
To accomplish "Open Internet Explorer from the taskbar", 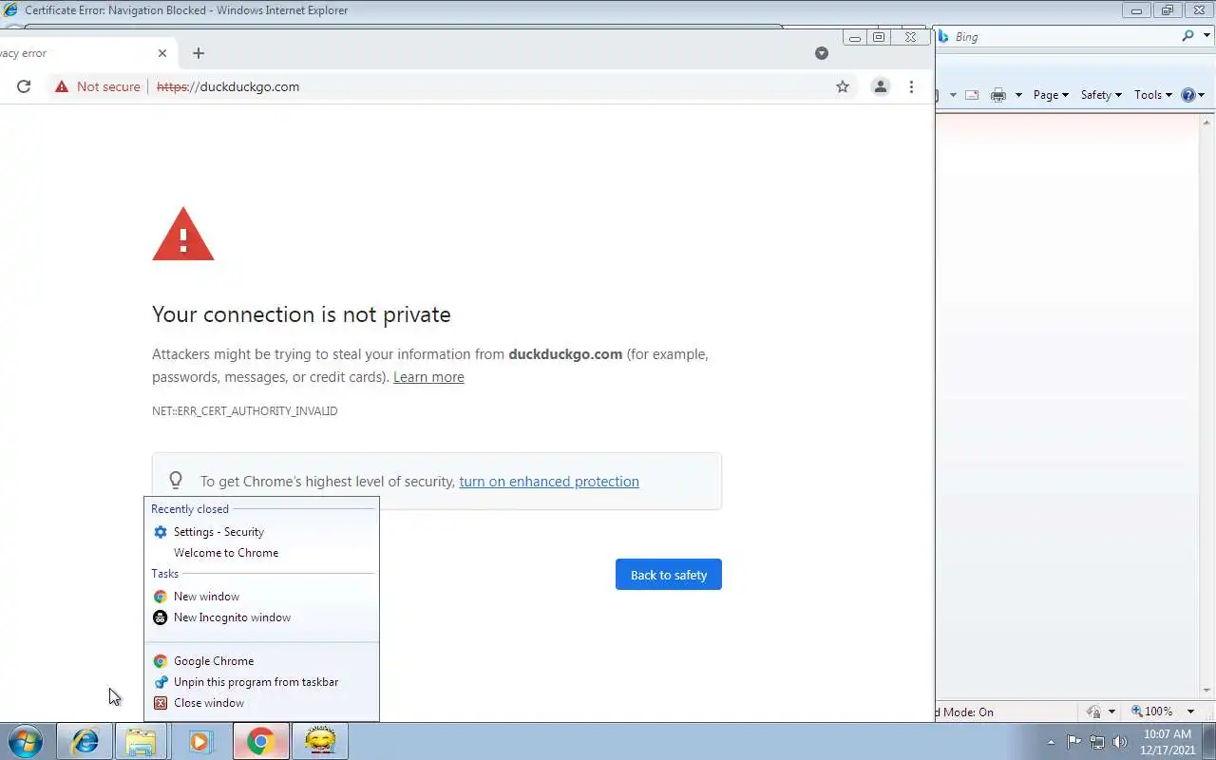I will tap(85, 741).
